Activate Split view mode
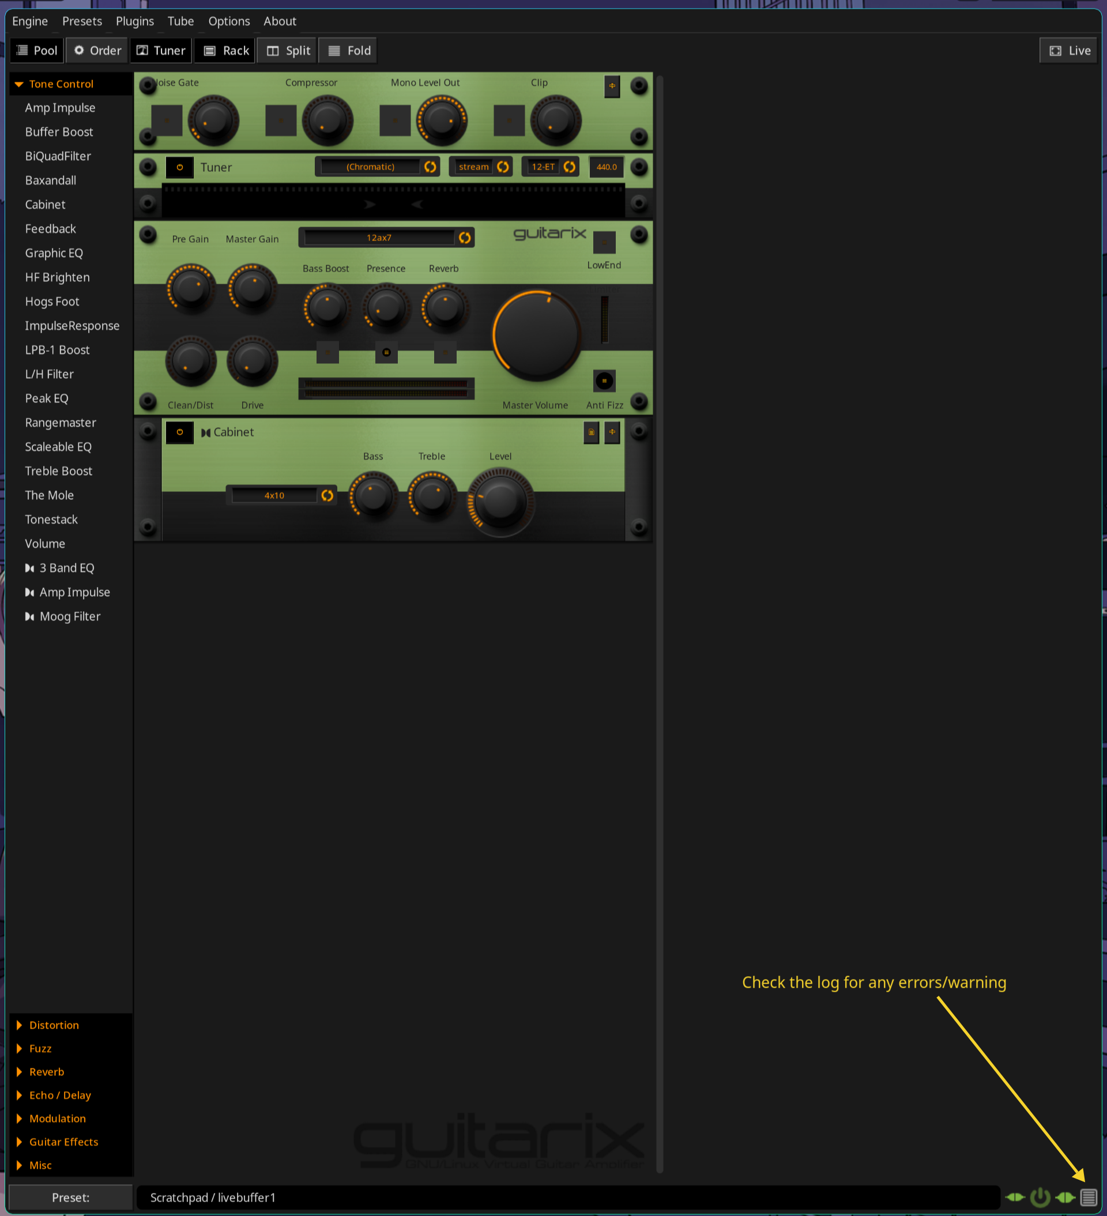 287,50
